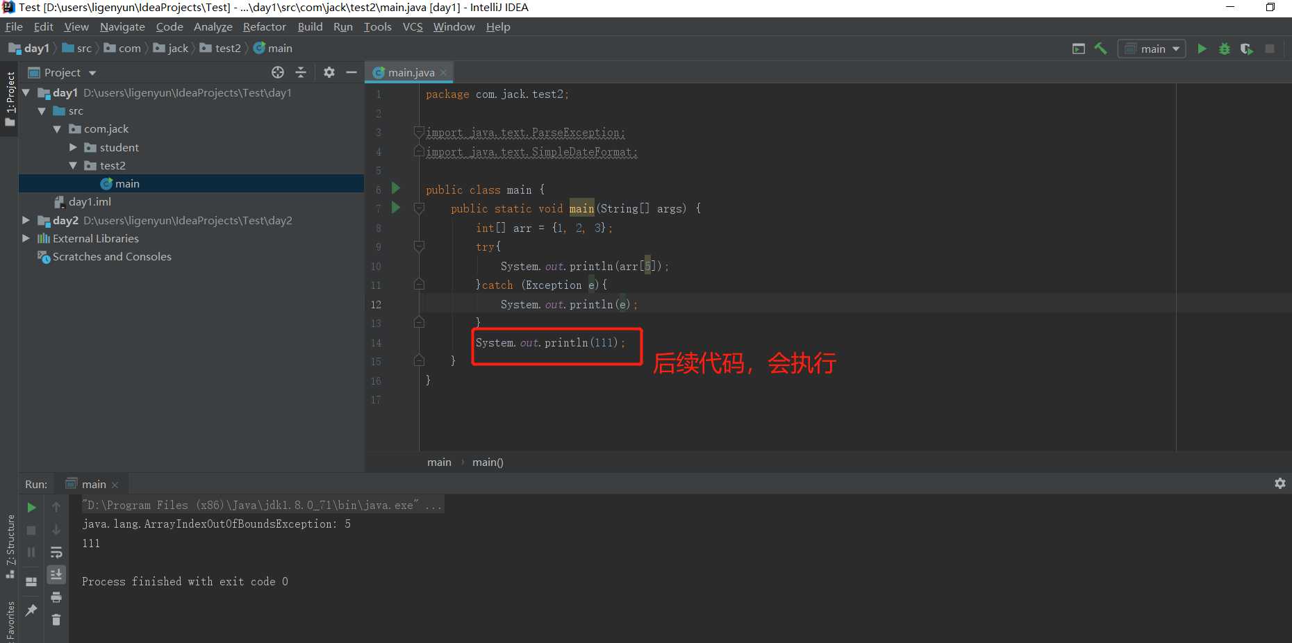
Task: Open the Navigate menu
Action: (122, 26)
